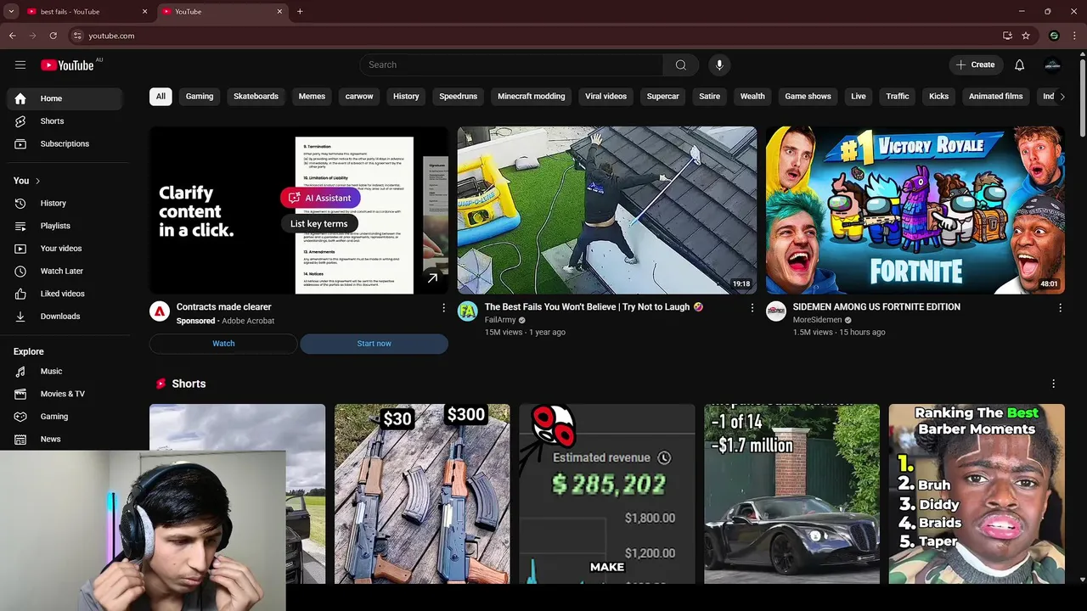Expand the You section chevron
Viewport: 1087px width, 611px height.
tap(37, 181)
